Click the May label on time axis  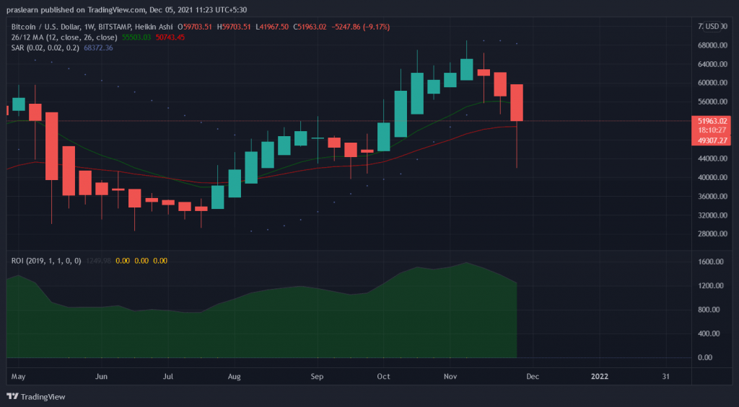pyautogui.click(x=19, y=376)
